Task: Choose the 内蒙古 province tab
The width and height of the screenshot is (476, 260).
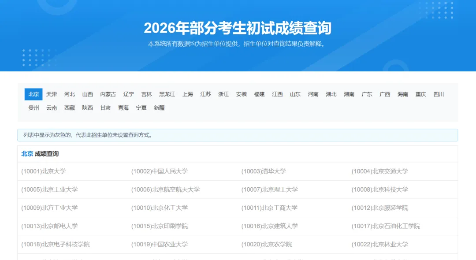Action: coord(108,94)
